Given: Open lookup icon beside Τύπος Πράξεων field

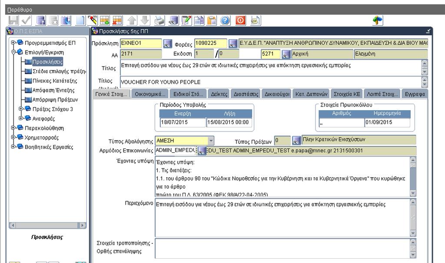Looking at the screenshot, I should pos(296,140).
